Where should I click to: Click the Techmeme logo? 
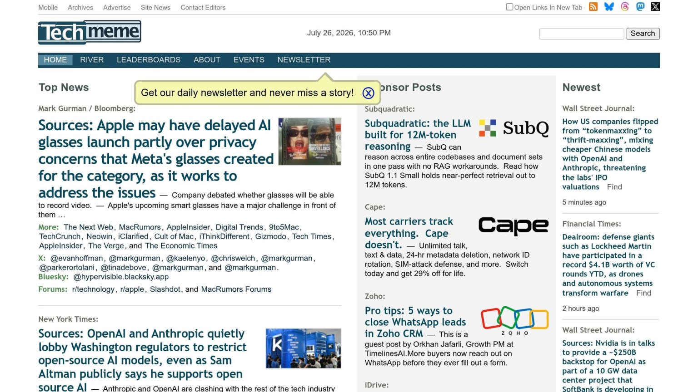coord(90,32)
